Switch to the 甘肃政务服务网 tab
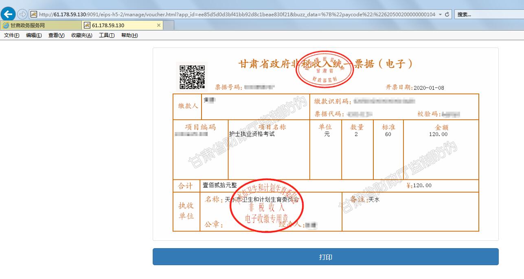 pyautogui.click(x=41, y=25)
